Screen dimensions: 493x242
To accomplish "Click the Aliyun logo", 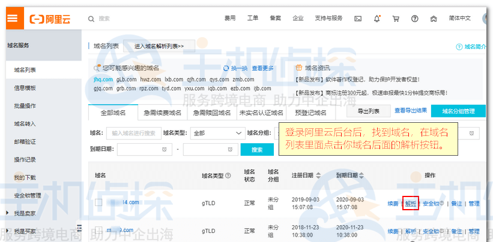I will [x=50, y=19].
